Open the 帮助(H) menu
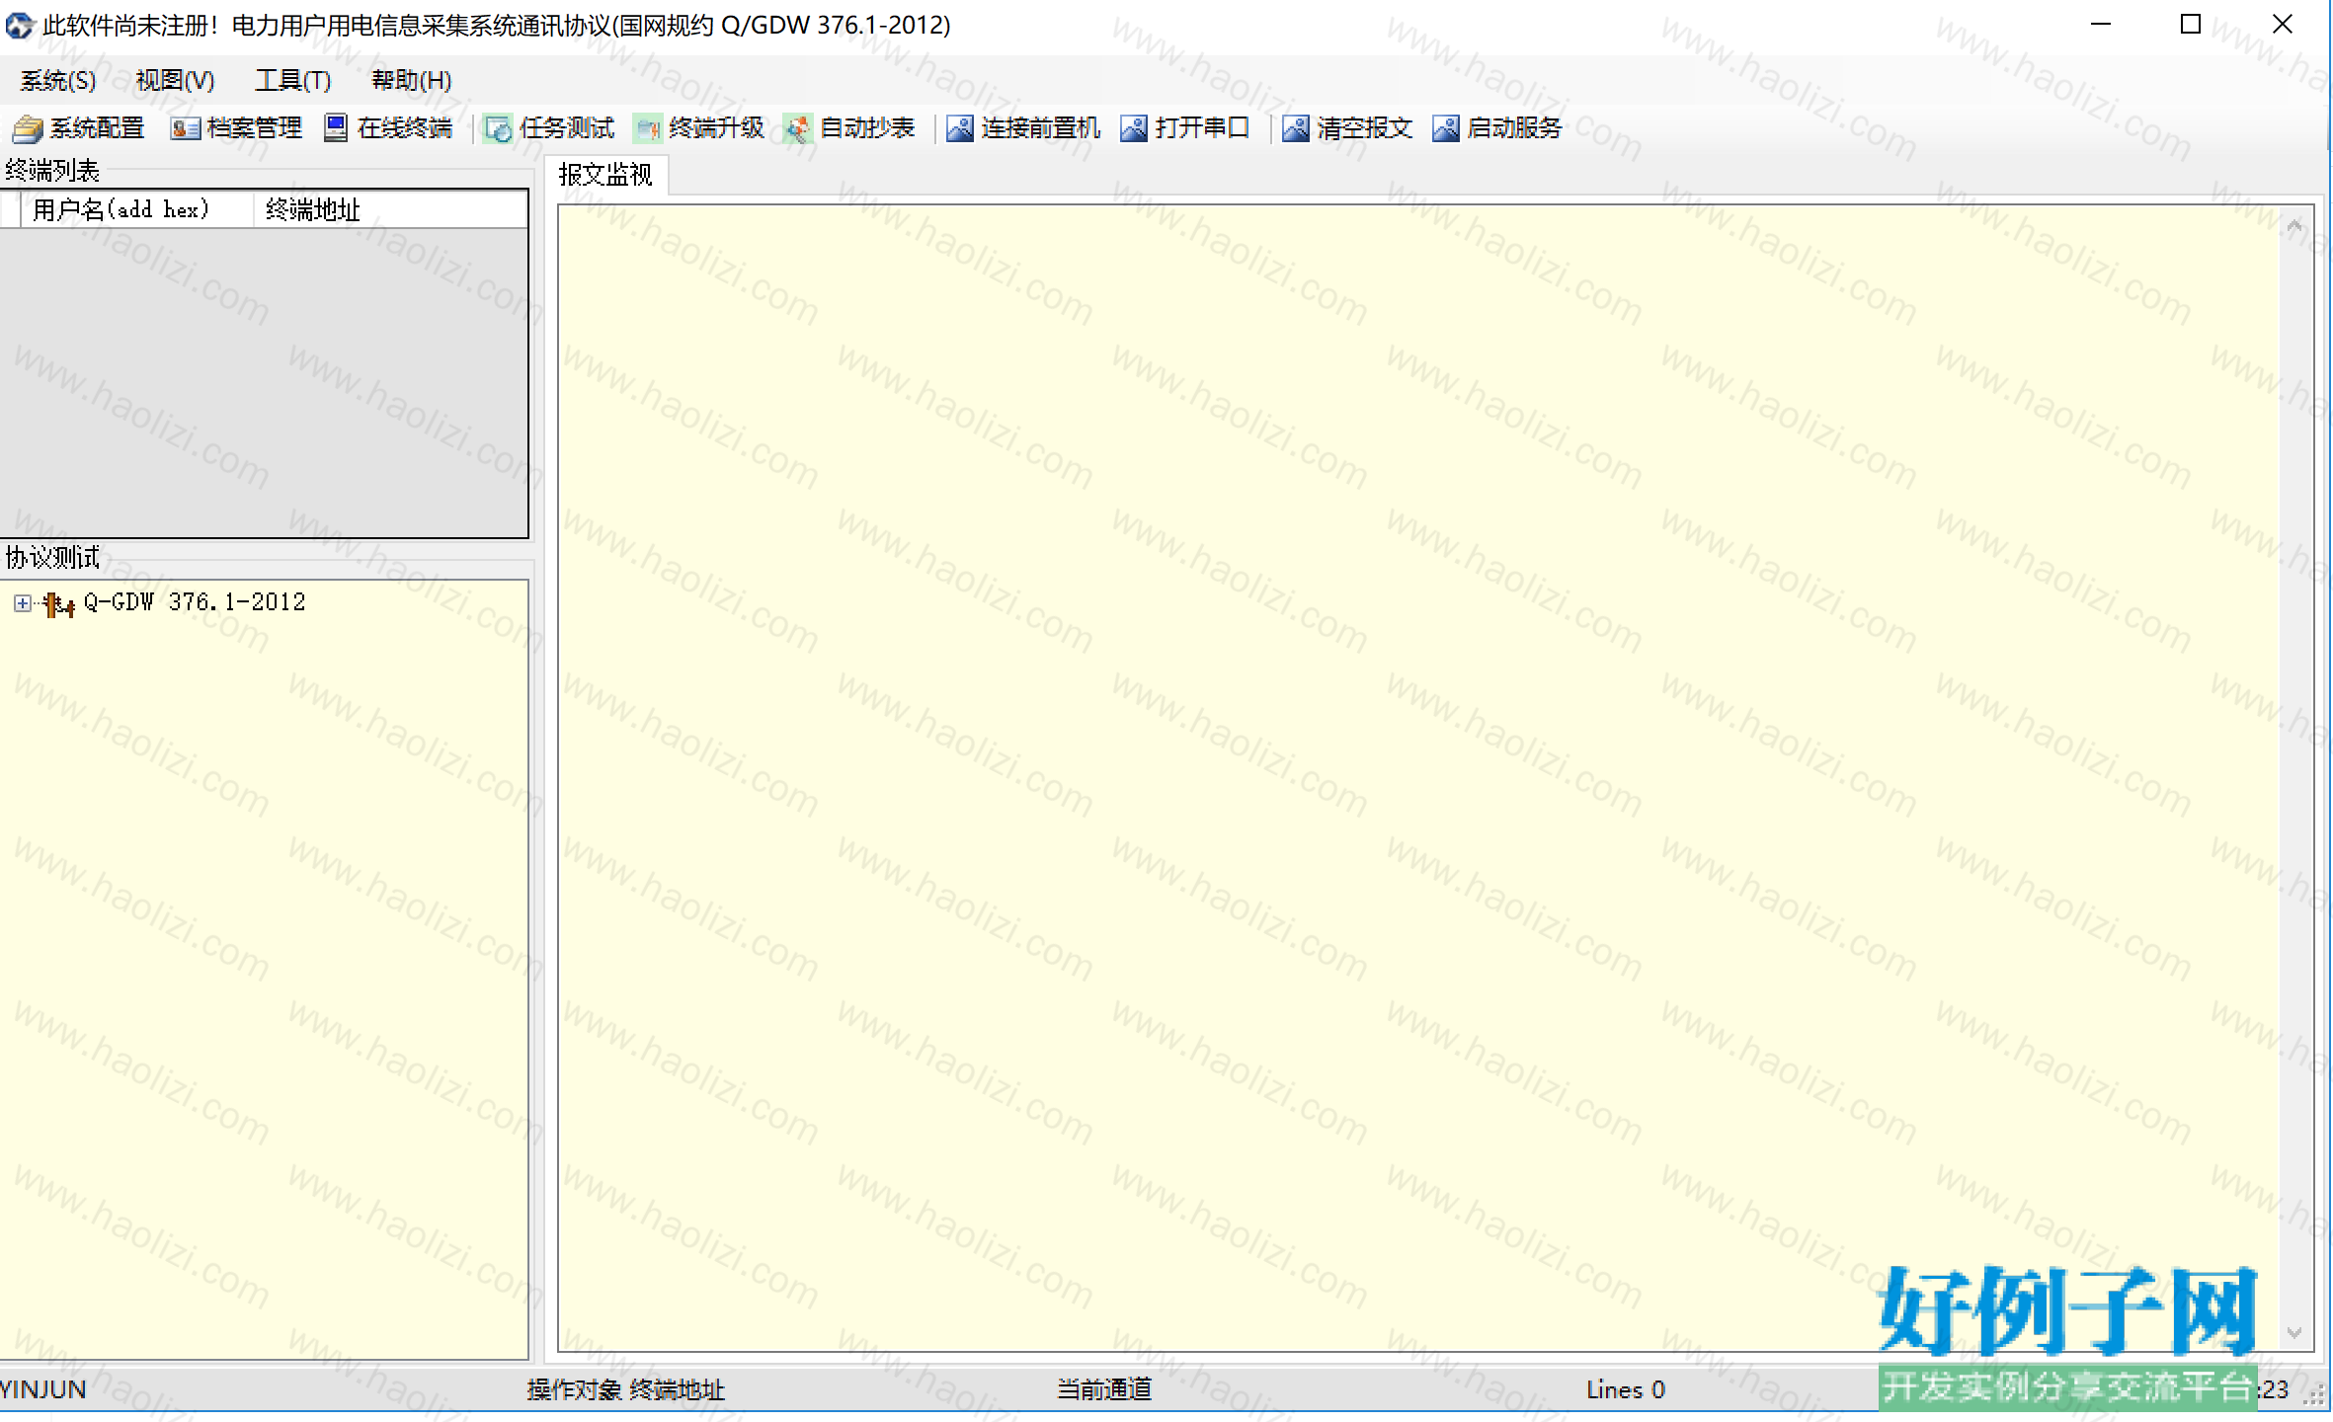 (x=411, y=80)
